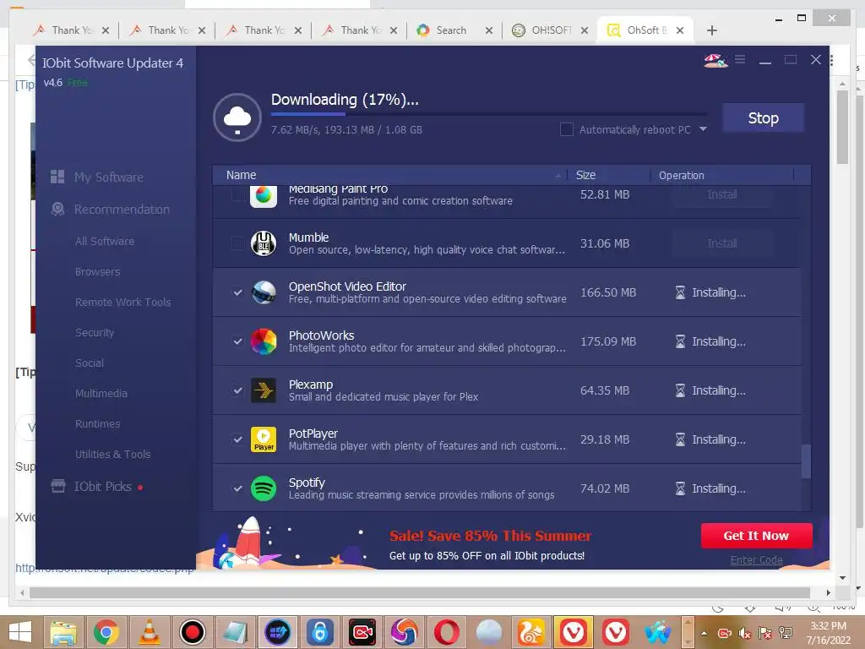
Task: Click the taskbar clock showing 3:32 PM
Action: [x=828, y=633]
